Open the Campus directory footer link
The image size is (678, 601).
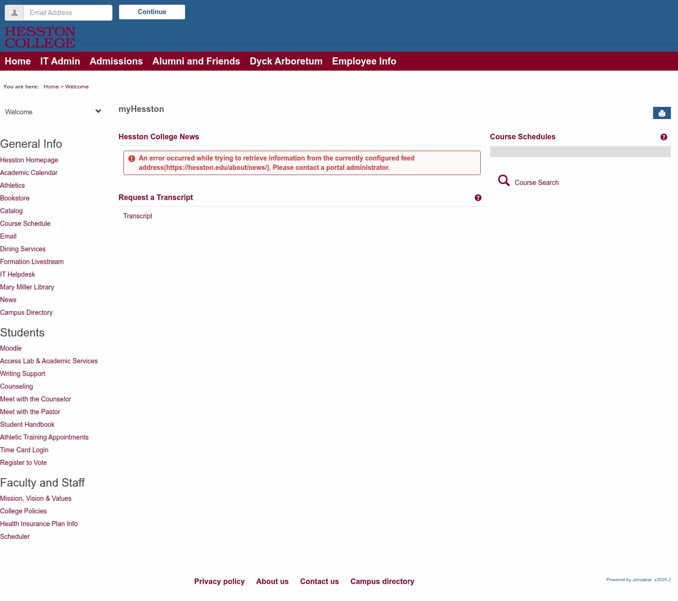tap(382, 581)
